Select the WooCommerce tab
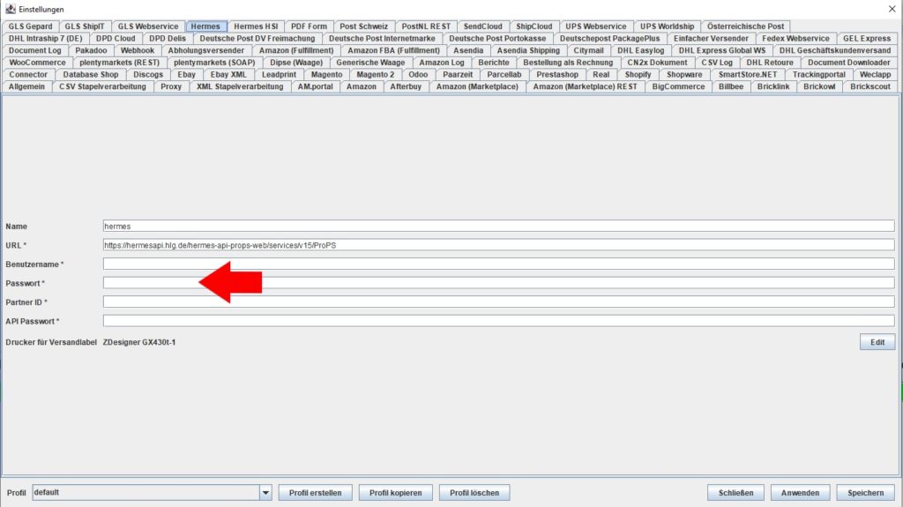Image resolution: width=903 pixels, height=507 pixels. point(37,63)
